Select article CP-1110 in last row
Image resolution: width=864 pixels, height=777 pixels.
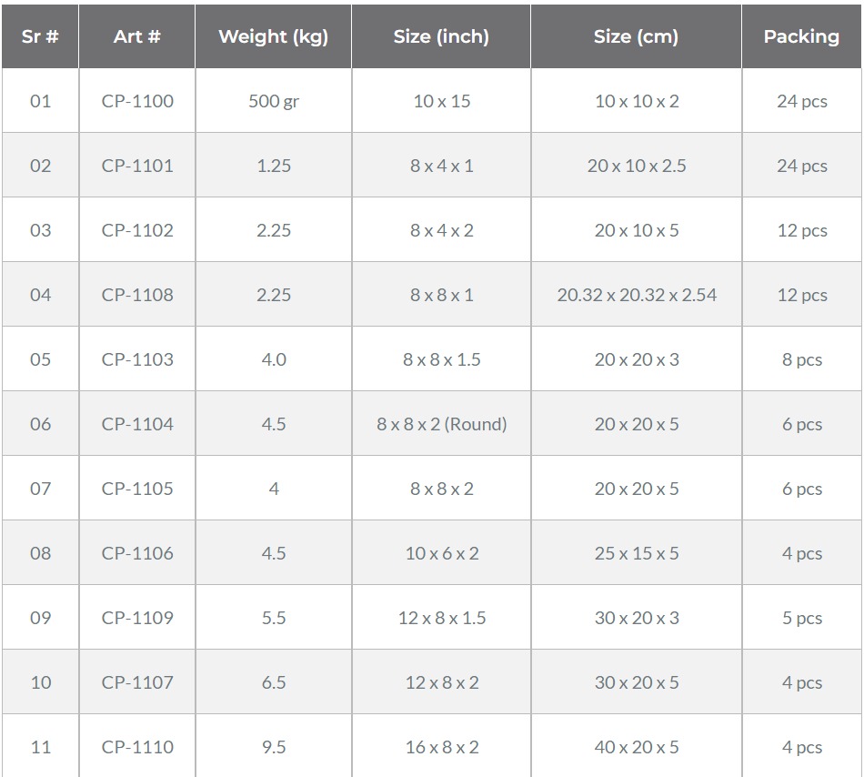pyautogui.click(x=137, y=747)
